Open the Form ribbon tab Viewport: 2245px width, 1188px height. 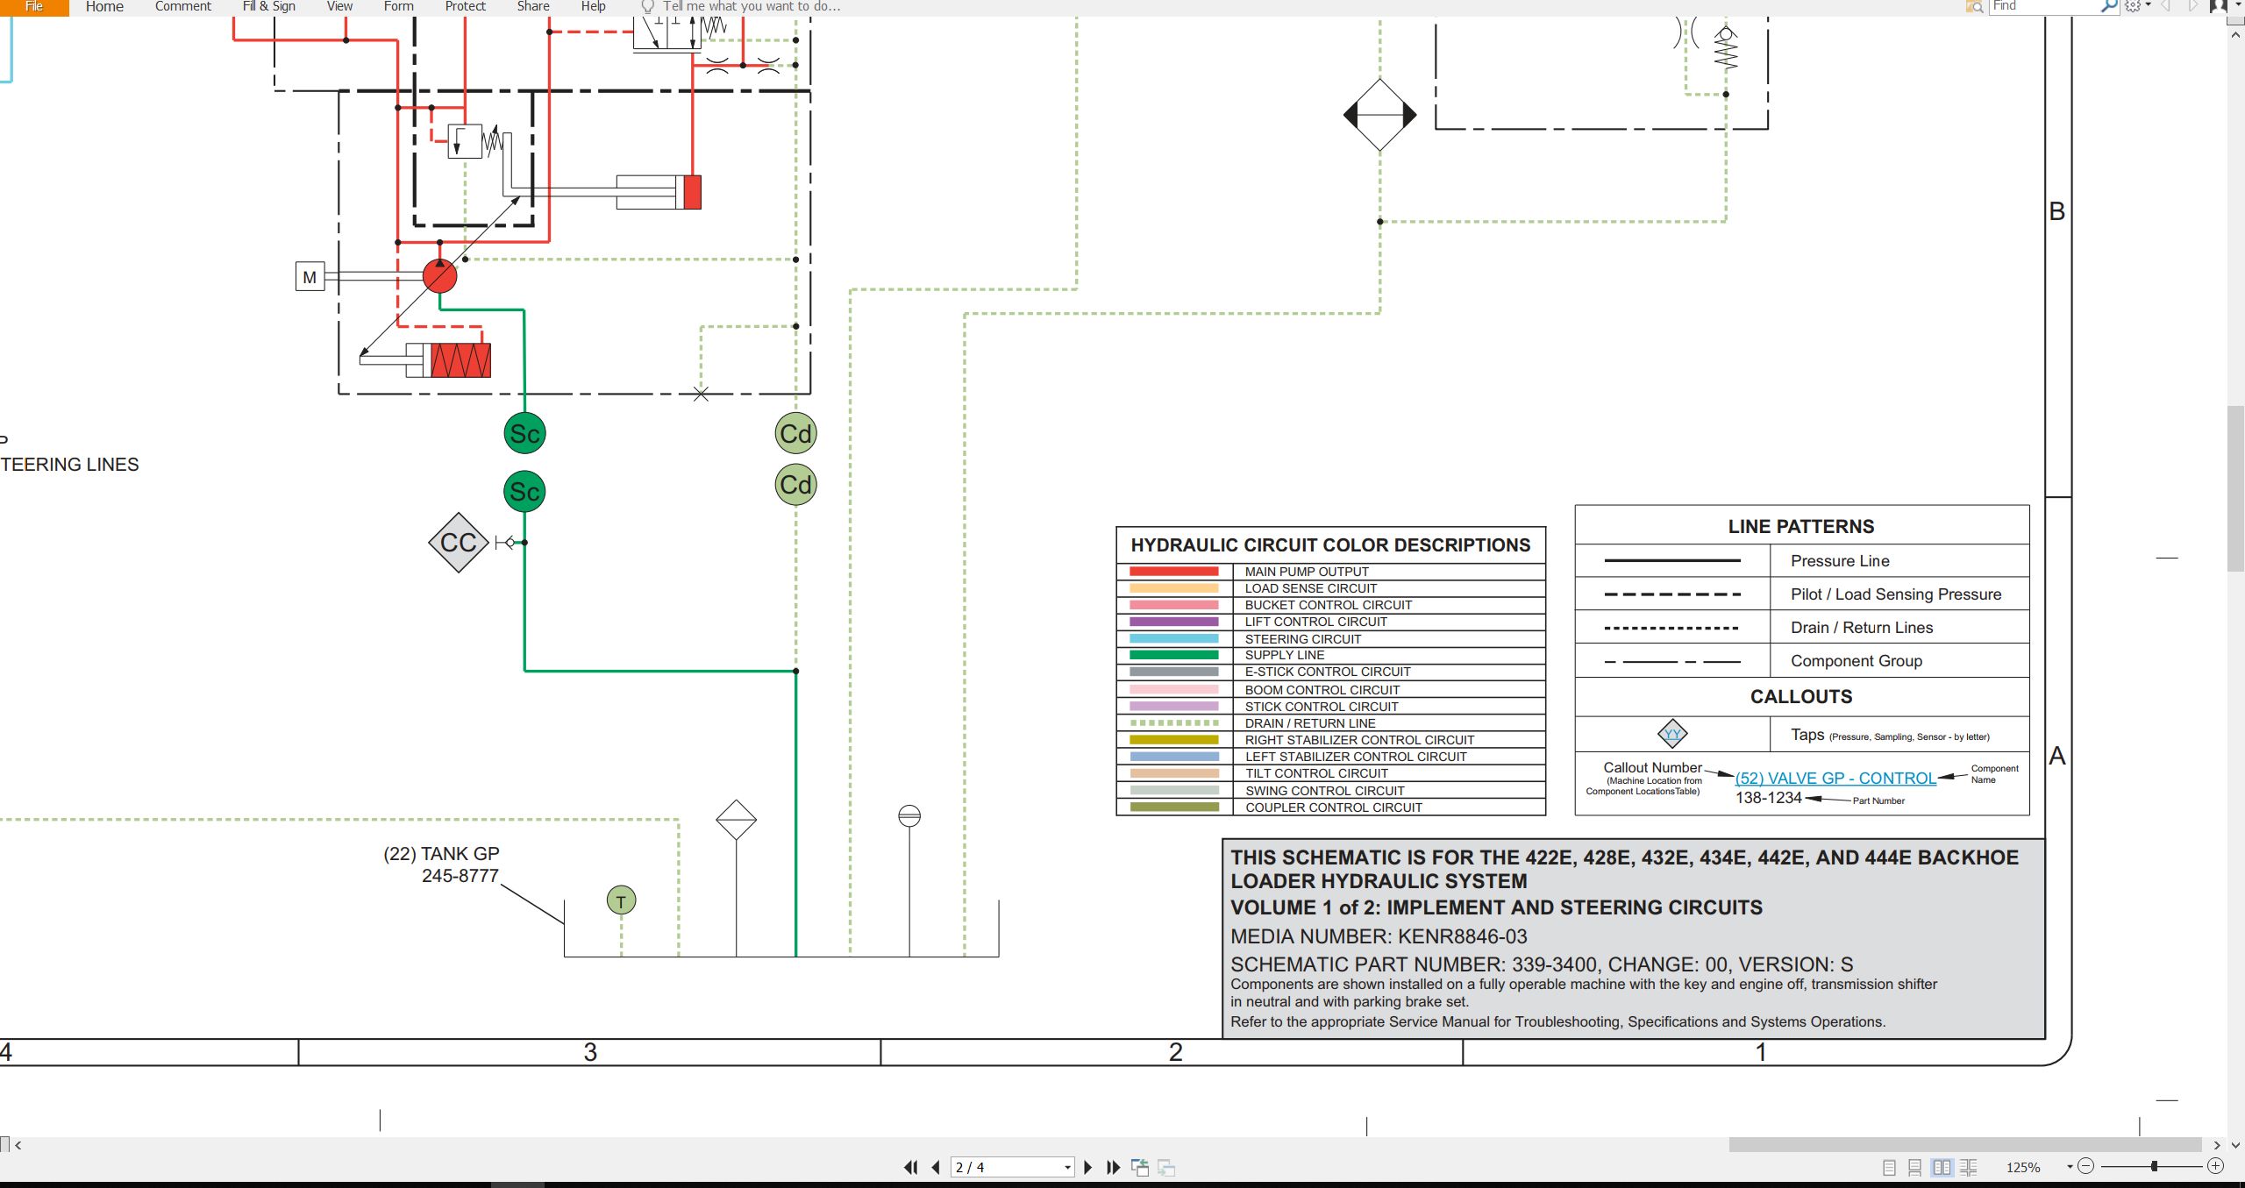pyautogui.click(x=398, y=6)
